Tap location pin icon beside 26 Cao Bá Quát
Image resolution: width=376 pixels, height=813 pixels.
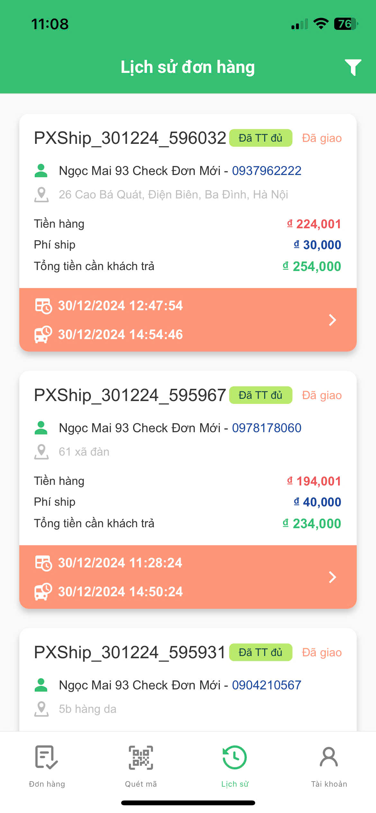pos(41,195)
